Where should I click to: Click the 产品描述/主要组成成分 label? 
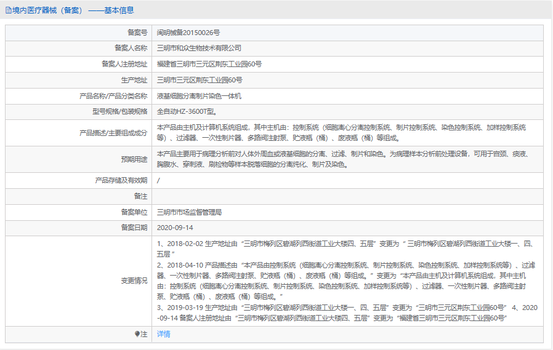[x=113, y=133]
